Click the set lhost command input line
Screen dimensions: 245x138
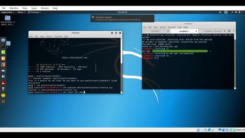coord(57,92)
